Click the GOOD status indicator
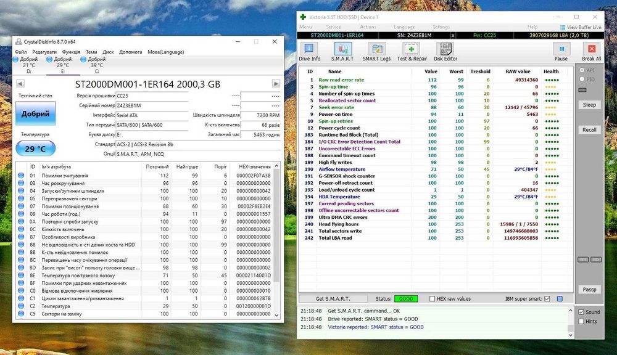The image size is (617, 355). (x=406, y=299)
